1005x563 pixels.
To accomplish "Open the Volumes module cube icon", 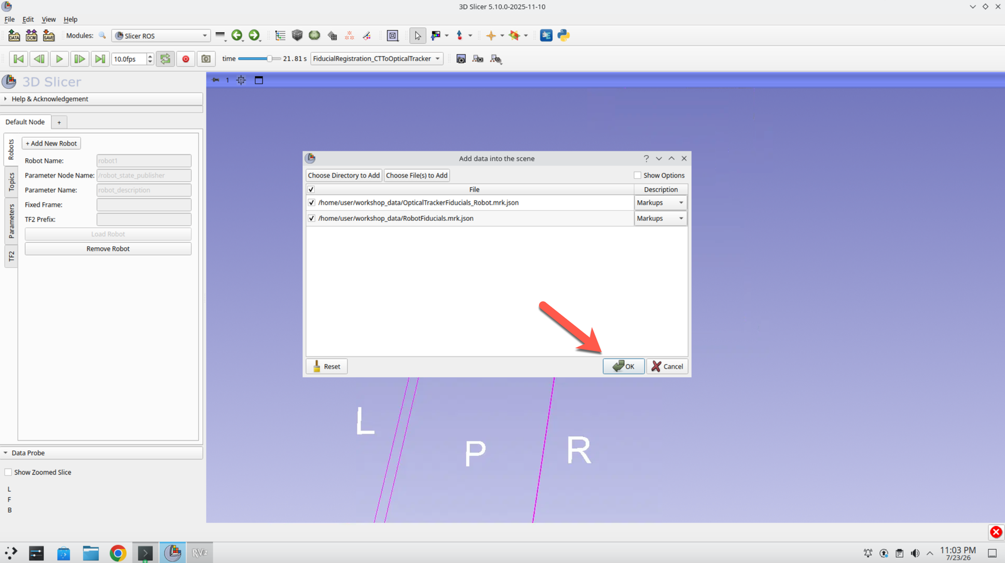I will point(297,36).
